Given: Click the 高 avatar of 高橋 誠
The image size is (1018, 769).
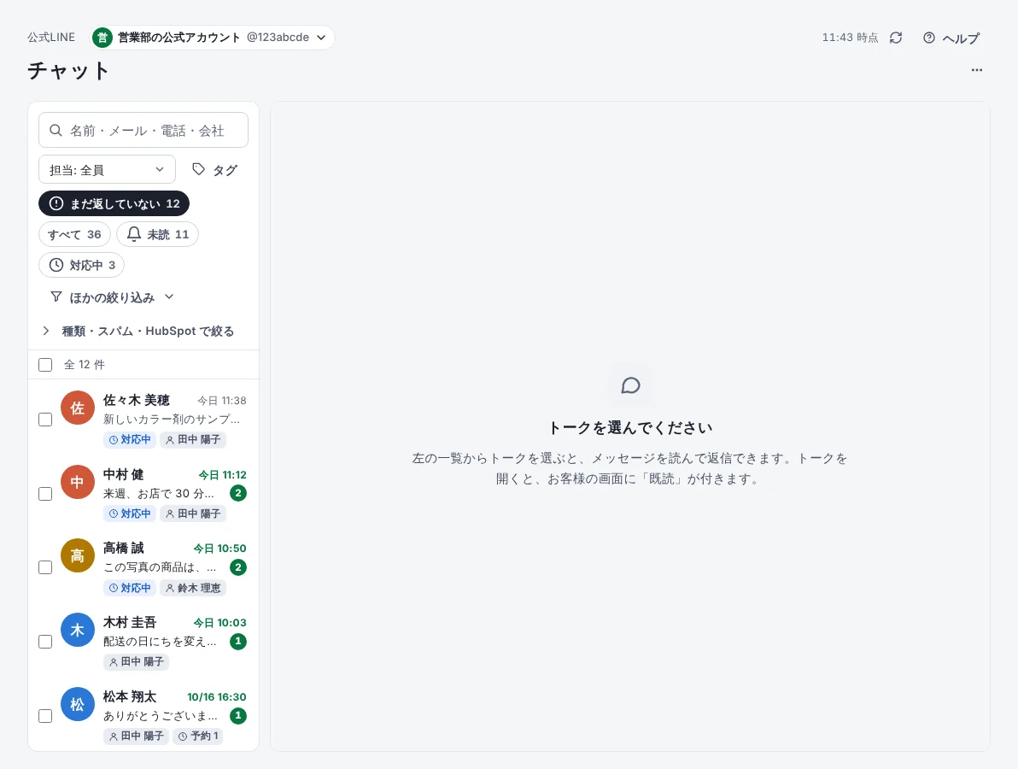Looking at the screenshot, I should tap(78, 556).
